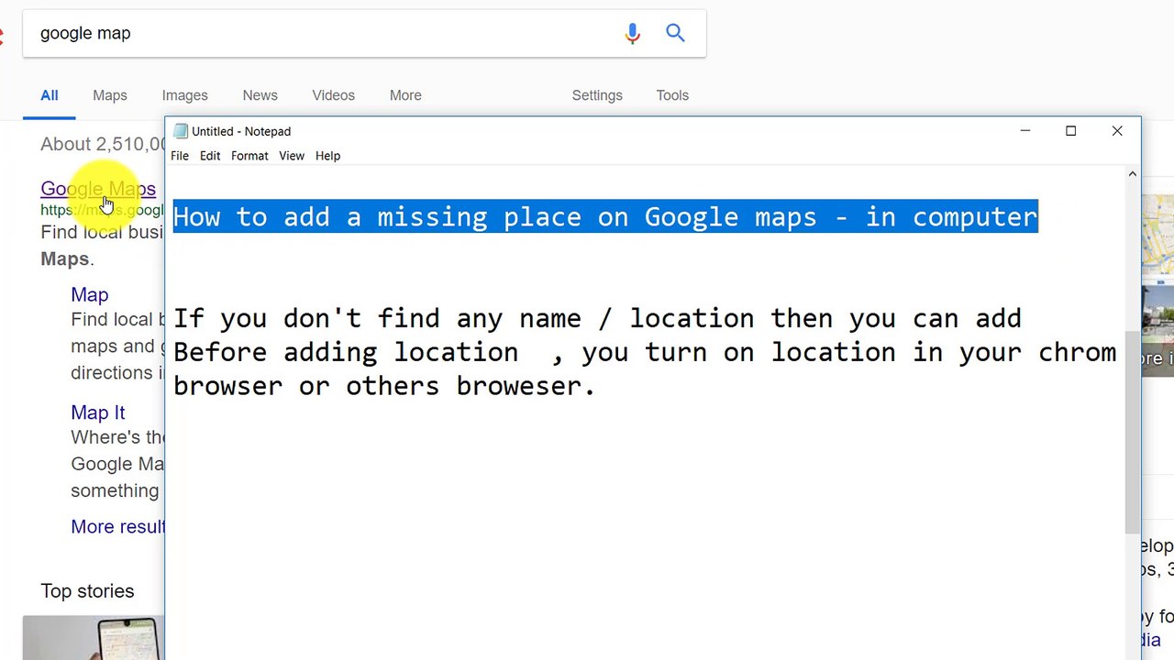Click Notepad scrollbar up arrow
1174x660 pixels.
1132,174
